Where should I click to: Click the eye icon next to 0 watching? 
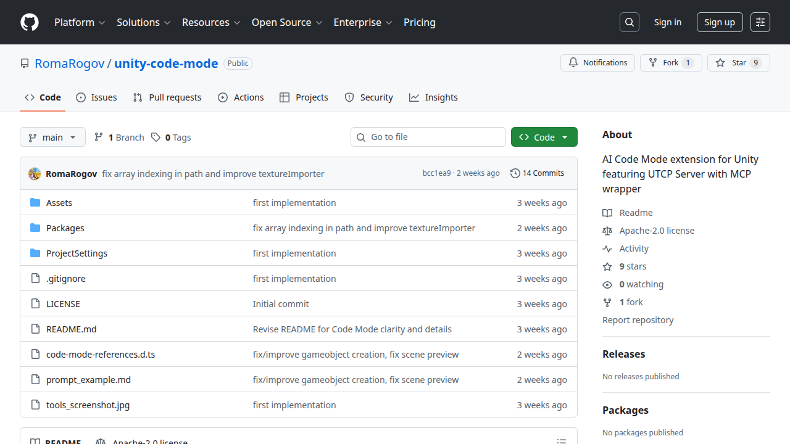pos(607,284)
